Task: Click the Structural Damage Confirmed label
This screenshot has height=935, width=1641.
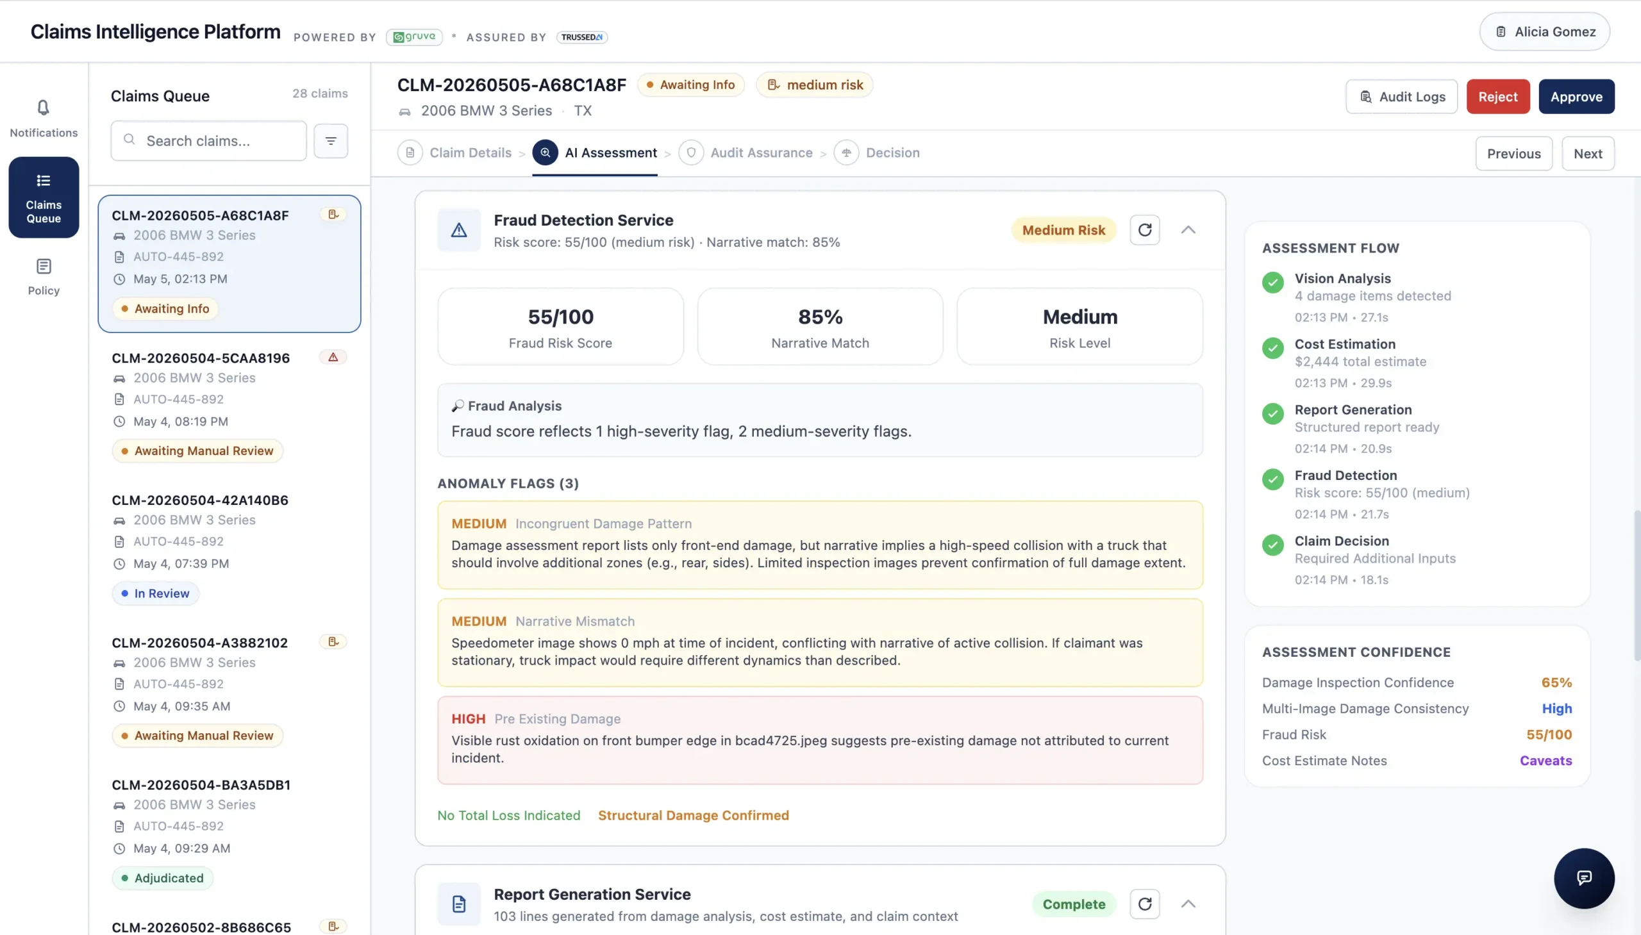Action: tap(694, 815)
